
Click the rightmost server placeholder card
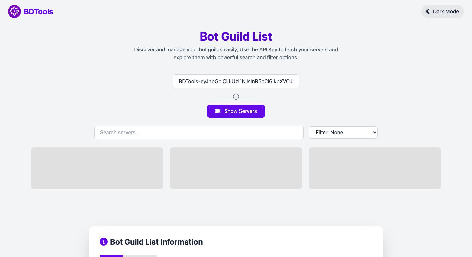tap(375, 168)
